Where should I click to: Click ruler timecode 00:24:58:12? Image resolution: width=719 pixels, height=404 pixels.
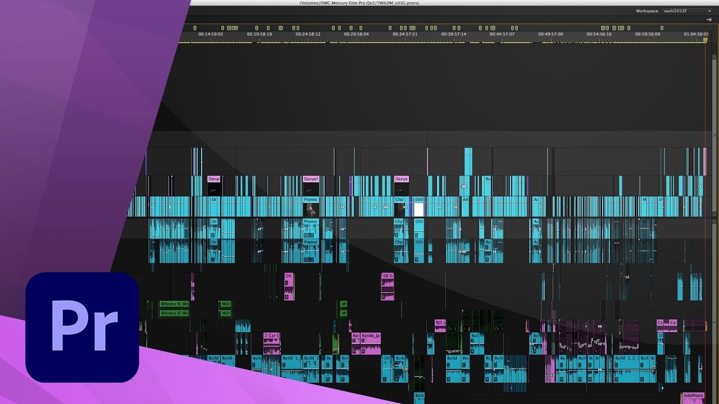(x=308, y=34)
